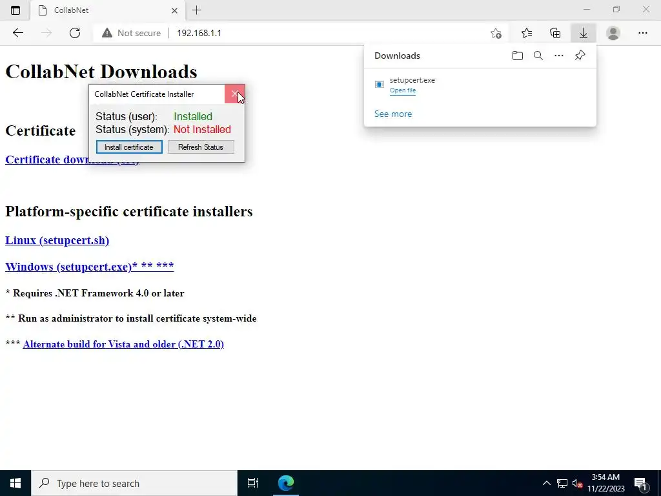
Task: Close the CollabNet Certificate Installer dialog
Action: click(x=234, y=94)
